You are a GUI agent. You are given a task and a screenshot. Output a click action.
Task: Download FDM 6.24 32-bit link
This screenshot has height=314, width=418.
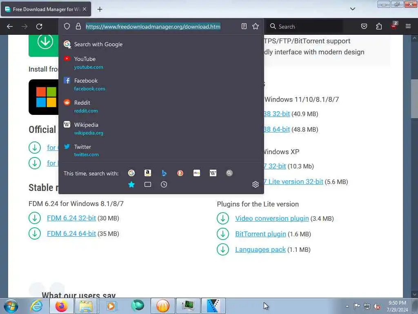coord(71,218)
